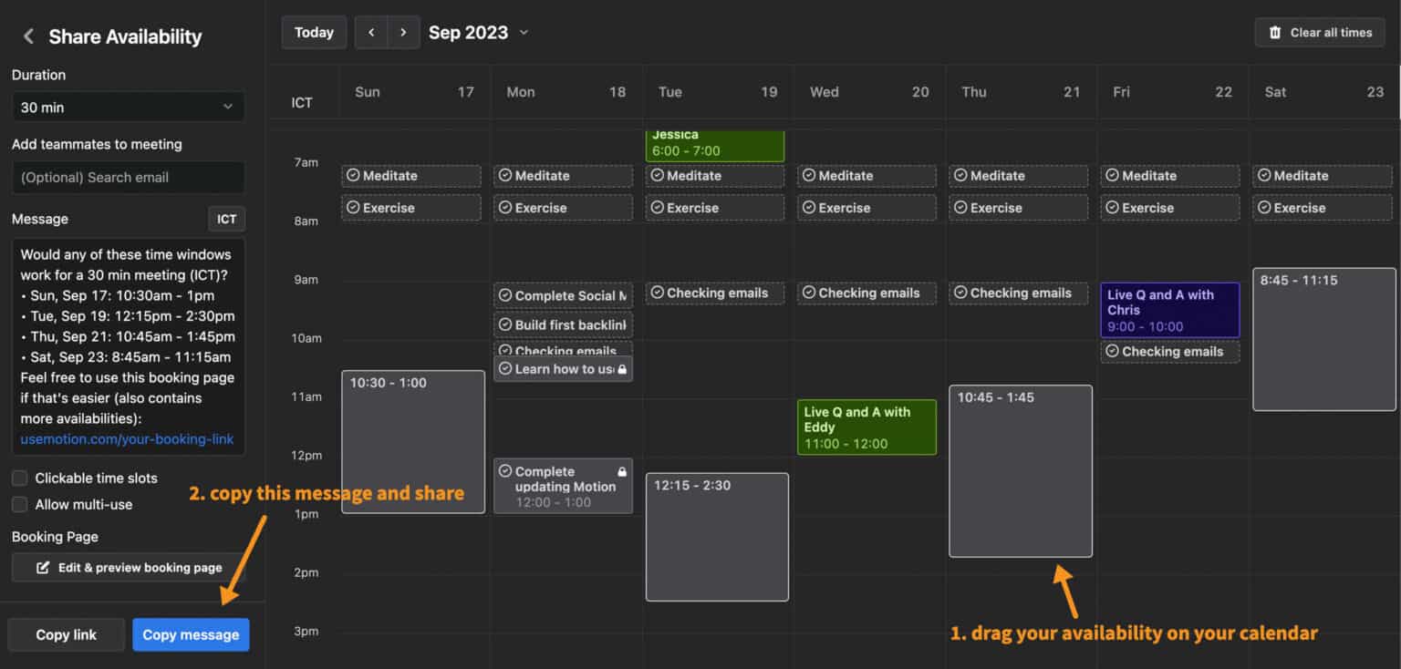Click the Today button
The width and height of the screenshot is (1401, 669).
coord(314,32)
